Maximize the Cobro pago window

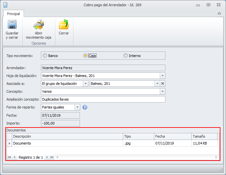click(x=208, y=5)
